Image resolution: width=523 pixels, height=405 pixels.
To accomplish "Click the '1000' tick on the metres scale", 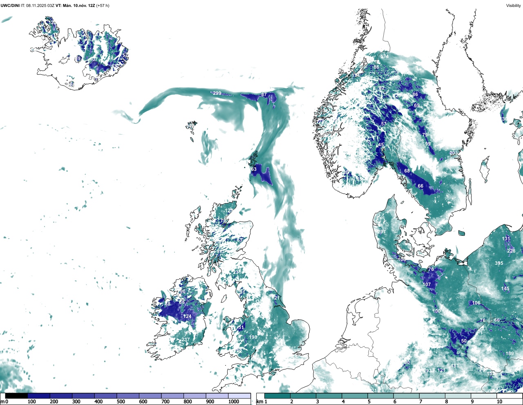I will point(234,402).
